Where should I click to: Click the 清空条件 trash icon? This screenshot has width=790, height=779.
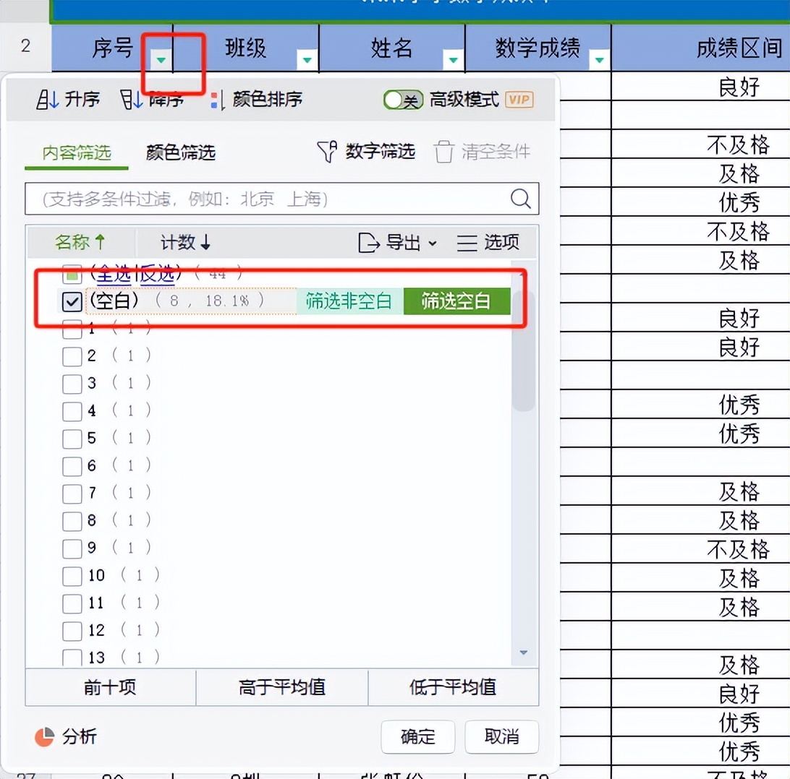click(x=444, y=152)
